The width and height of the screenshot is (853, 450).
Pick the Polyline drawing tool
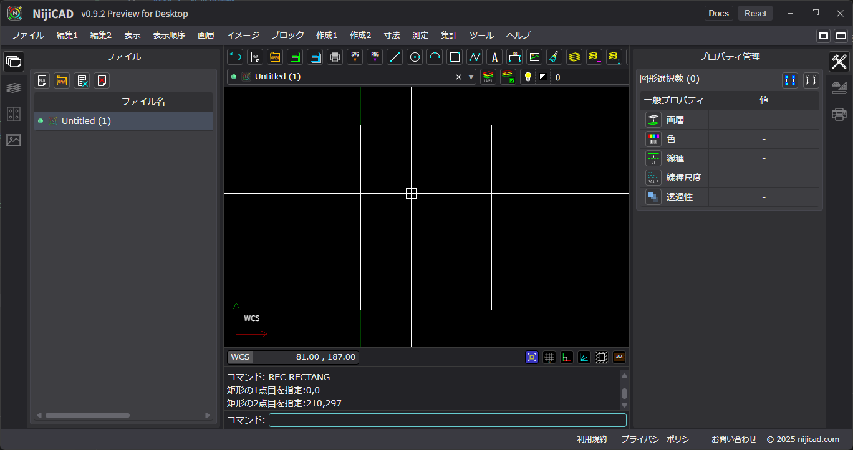point(475,57)
